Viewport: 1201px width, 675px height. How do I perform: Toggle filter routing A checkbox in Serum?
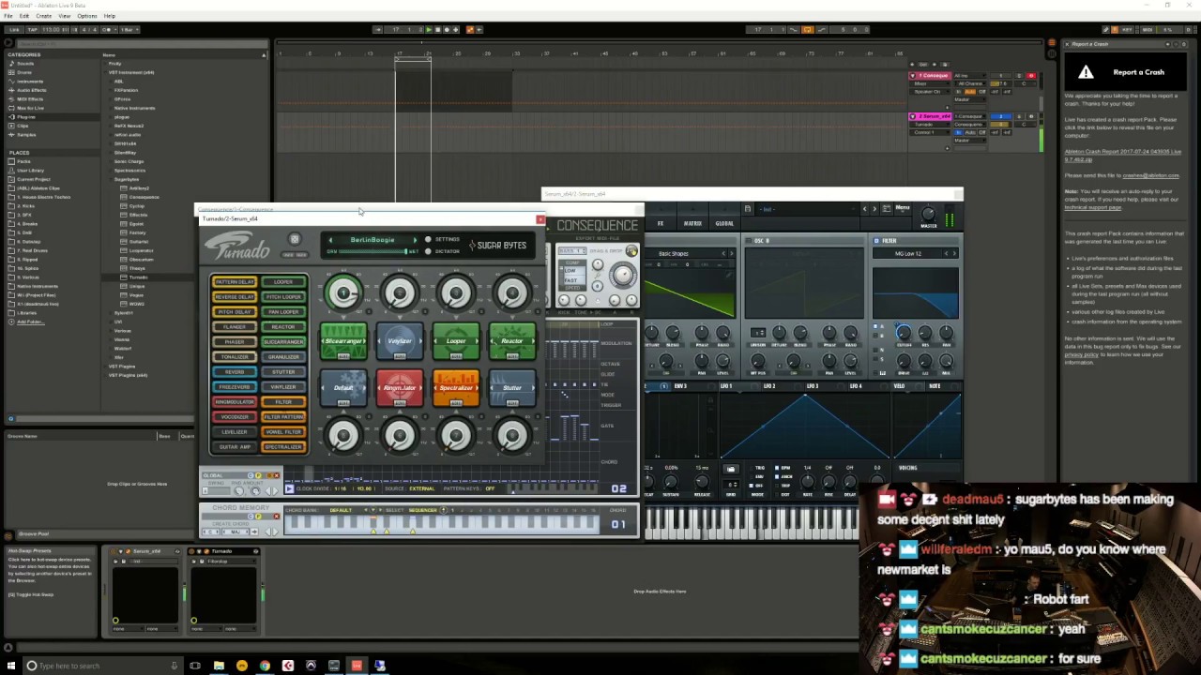[x=875, y=326]
